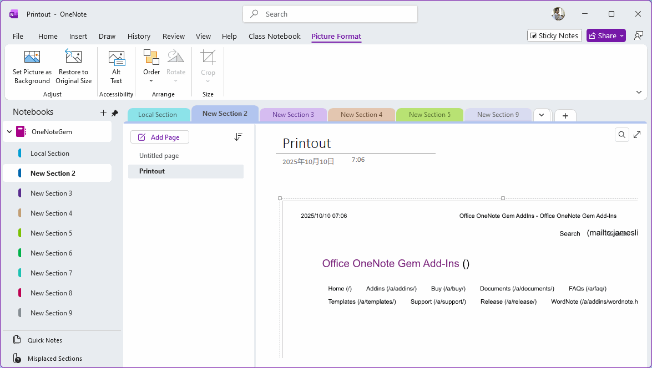This screenshot has width=652, height=368.
Task: Collapse the OneNoteGem notebook tree
Action: pos(9,132)
